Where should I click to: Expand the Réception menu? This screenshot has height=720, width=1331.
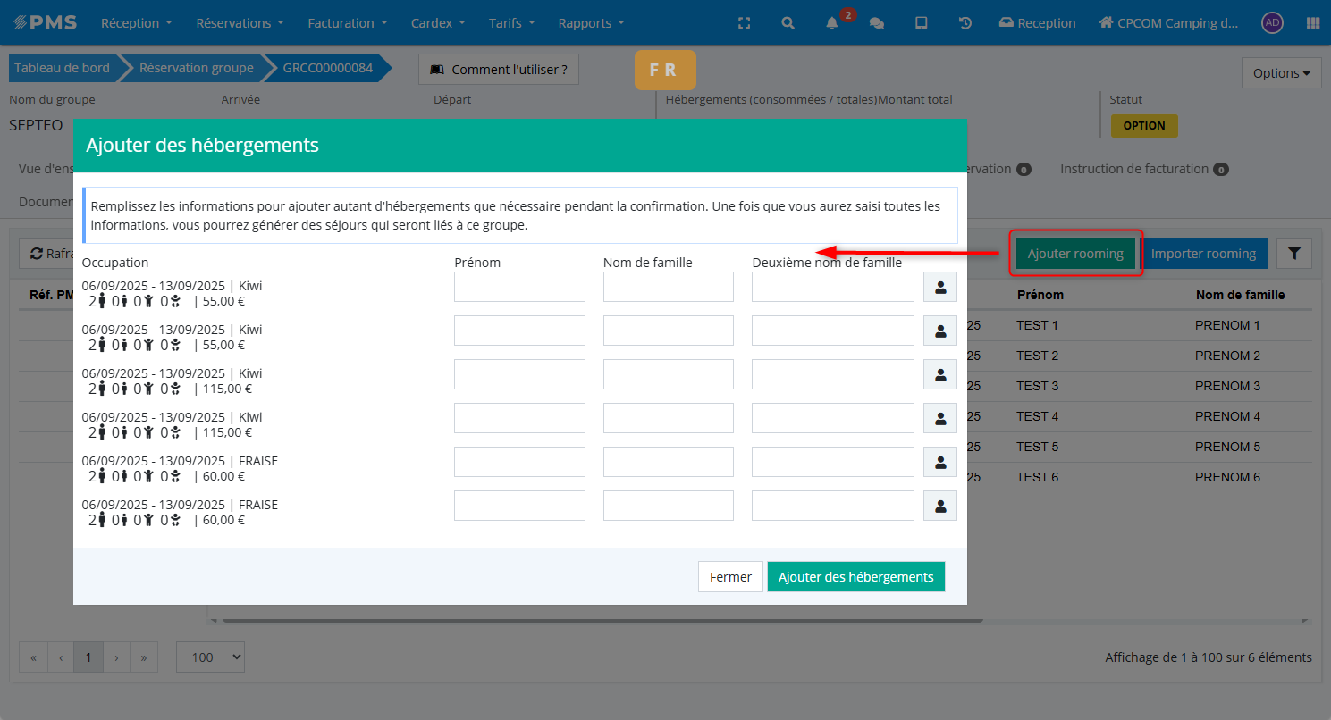point(137,23)
